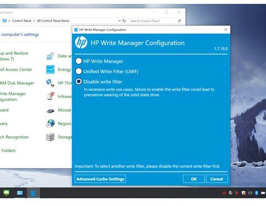Open Region settings in Control Panel

point(59,123)
